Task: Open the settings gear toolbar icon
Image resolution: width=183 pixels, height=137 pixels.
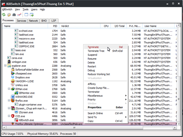Action: coord(9,15)
